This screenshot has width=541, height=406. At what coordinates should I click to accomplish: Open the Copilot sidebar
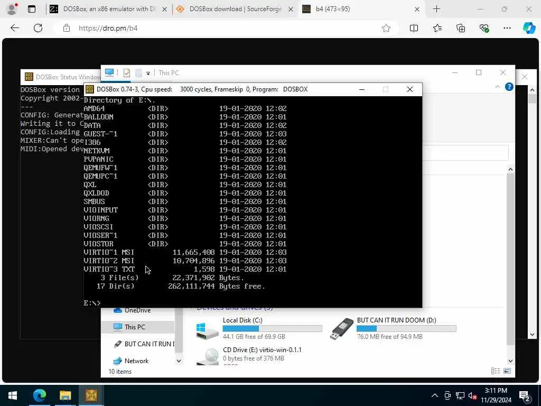[529, 28]
